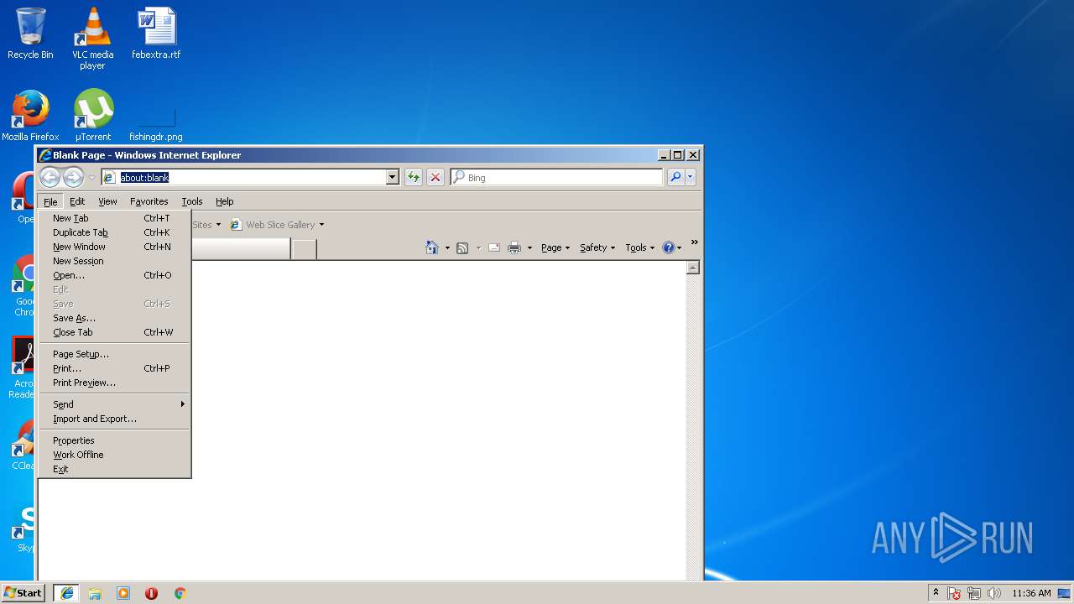Expand the address bar dropdown
Screen dimensions: 1074x604
point(392,177)
